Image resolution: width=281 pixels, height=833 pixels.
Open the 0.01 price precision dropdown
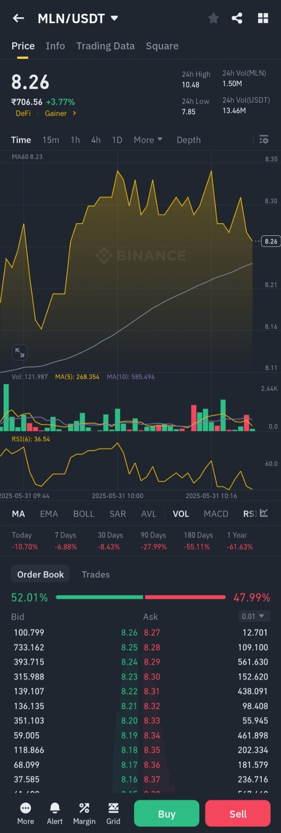click(254, 616)
